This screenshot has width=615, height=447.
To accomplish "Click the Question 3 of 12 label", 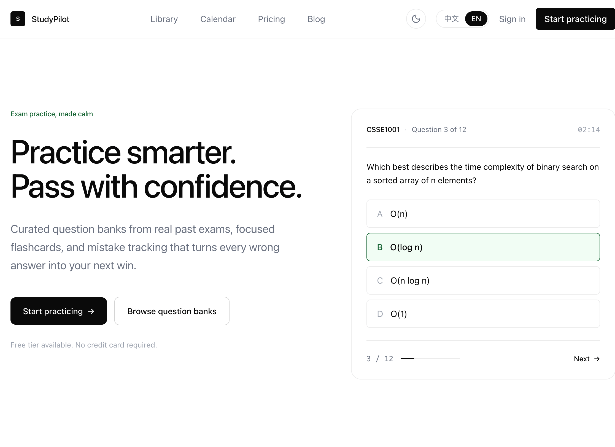I will click(439, 130).
